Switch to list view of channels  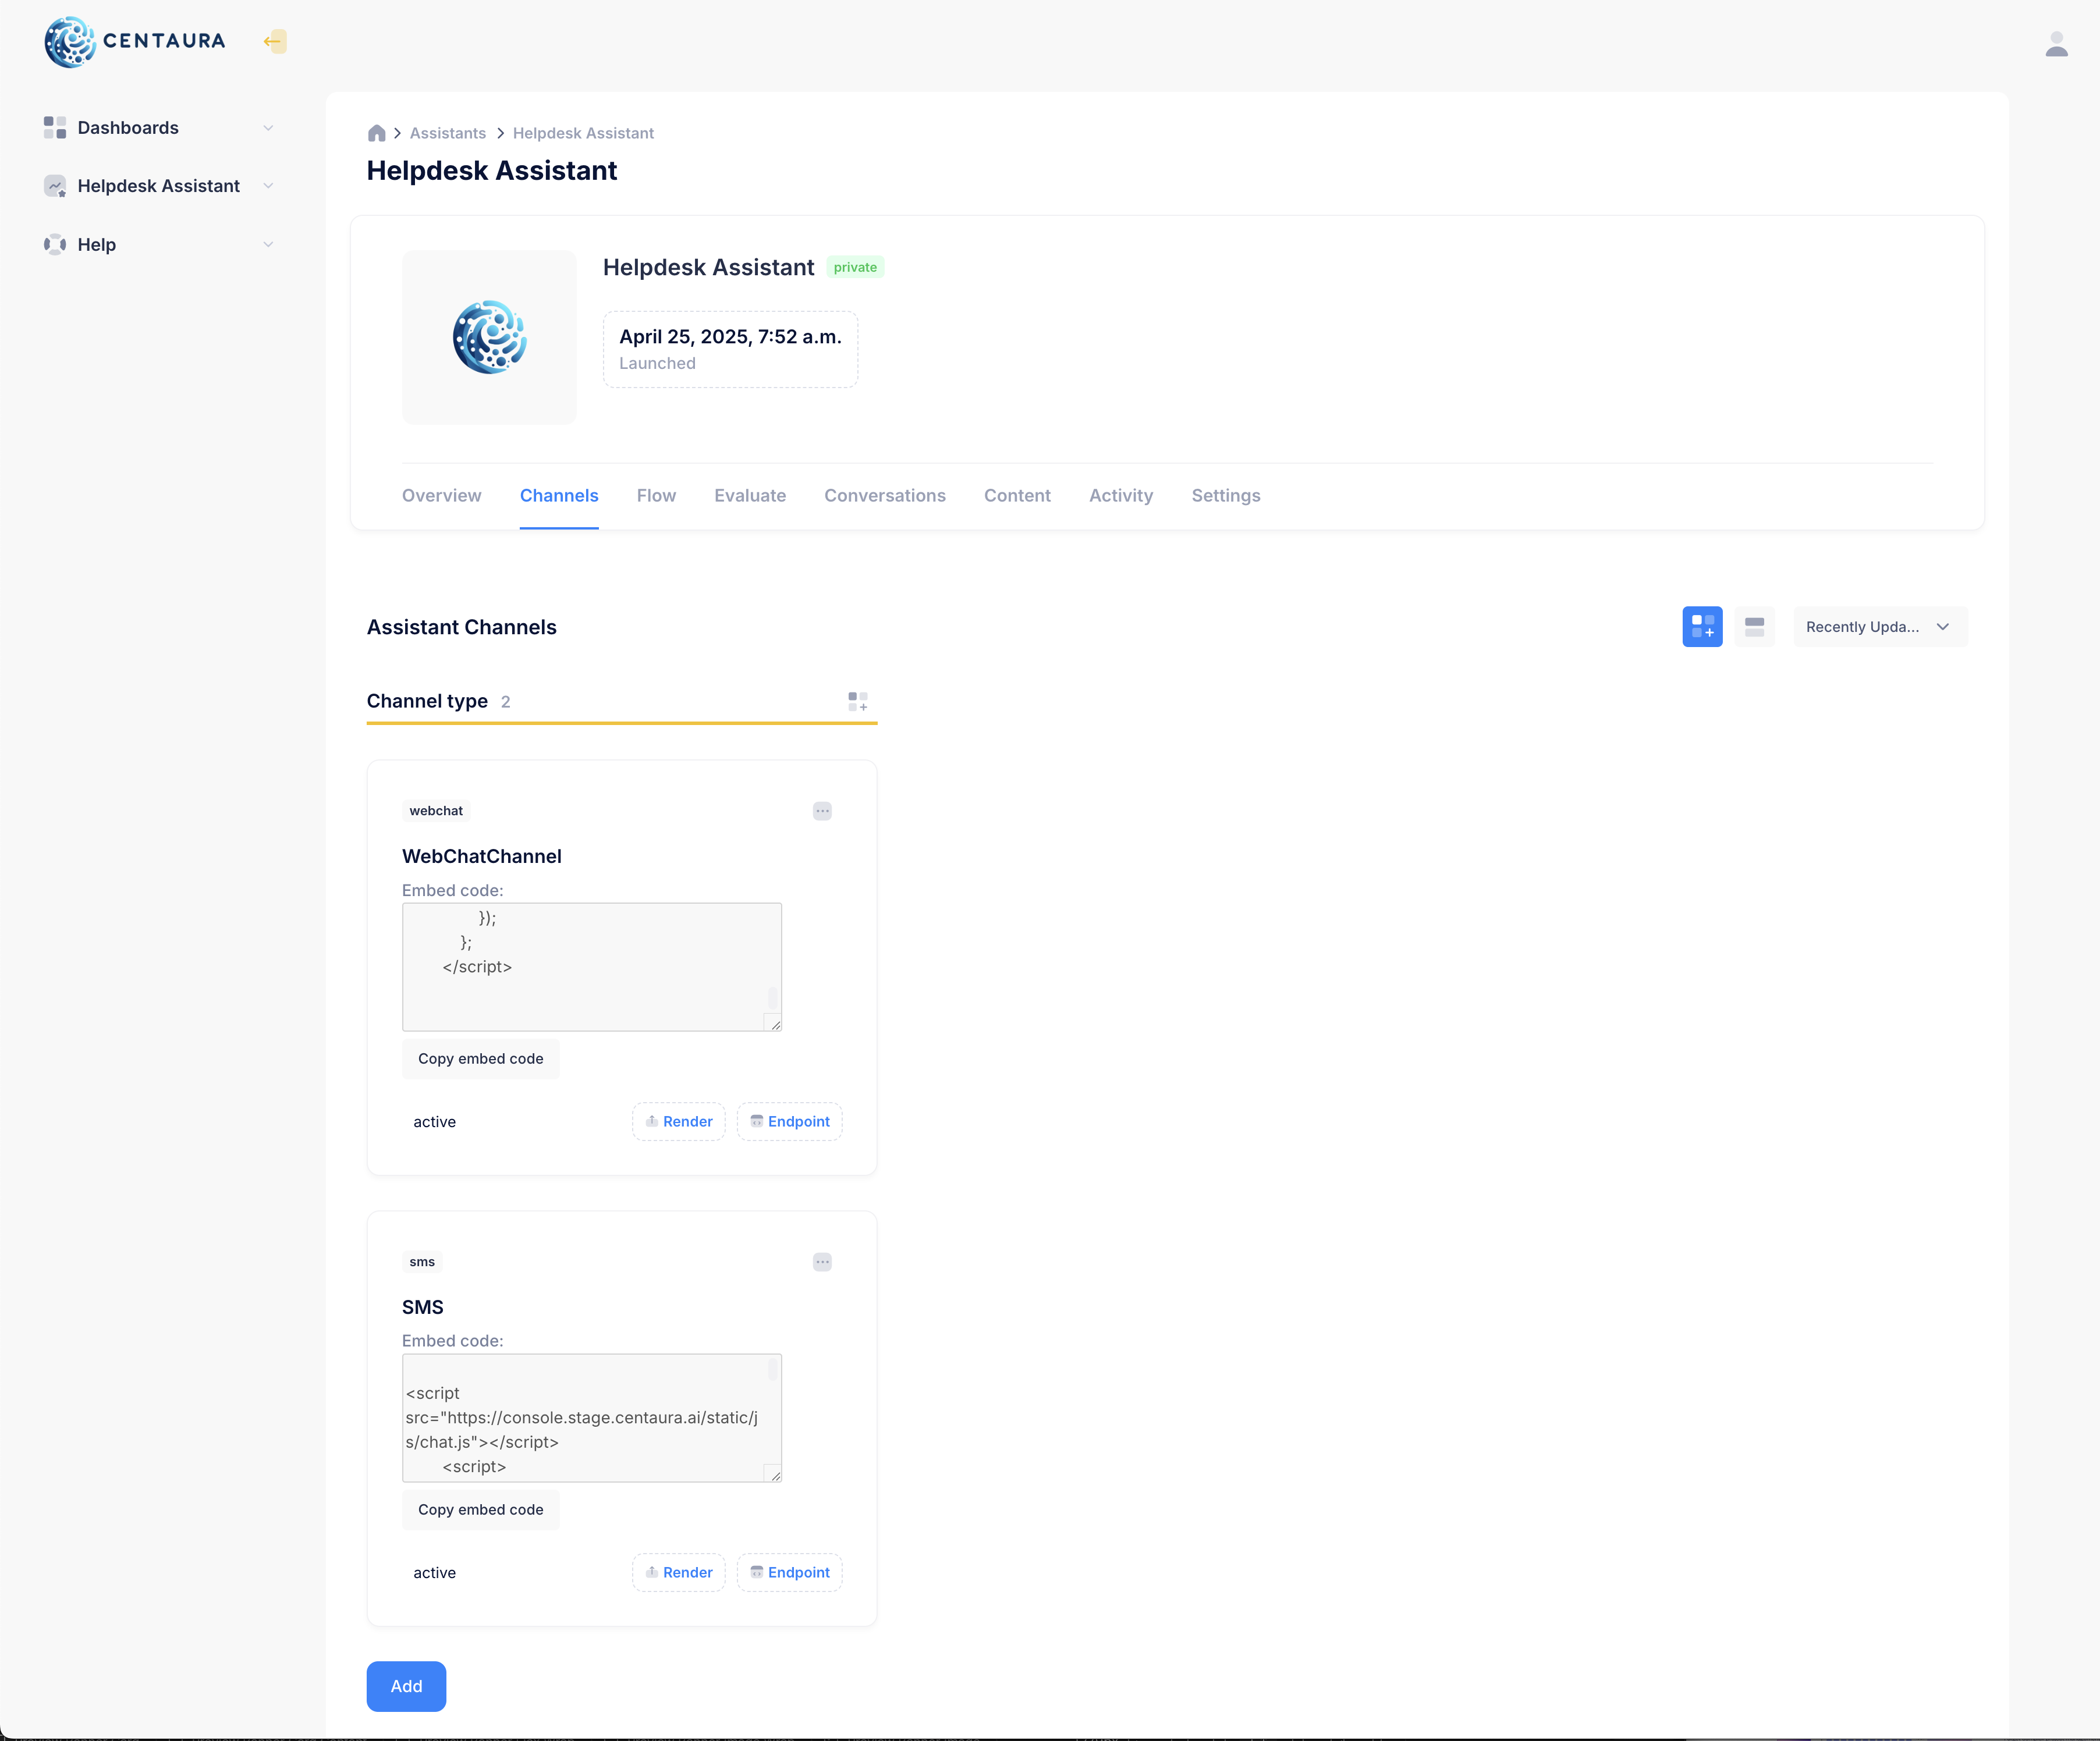(1754, 626)
